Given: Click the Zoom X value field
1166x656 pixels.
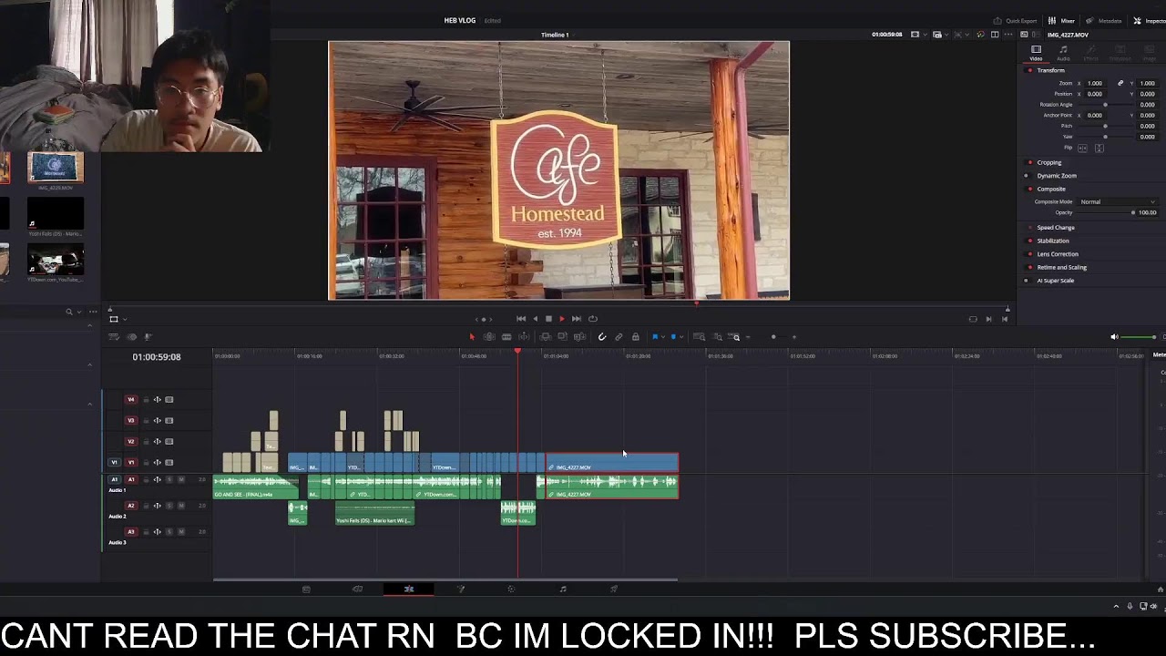Looking at the screenshot, I should pyautogui.click(x=1095, y=83).
